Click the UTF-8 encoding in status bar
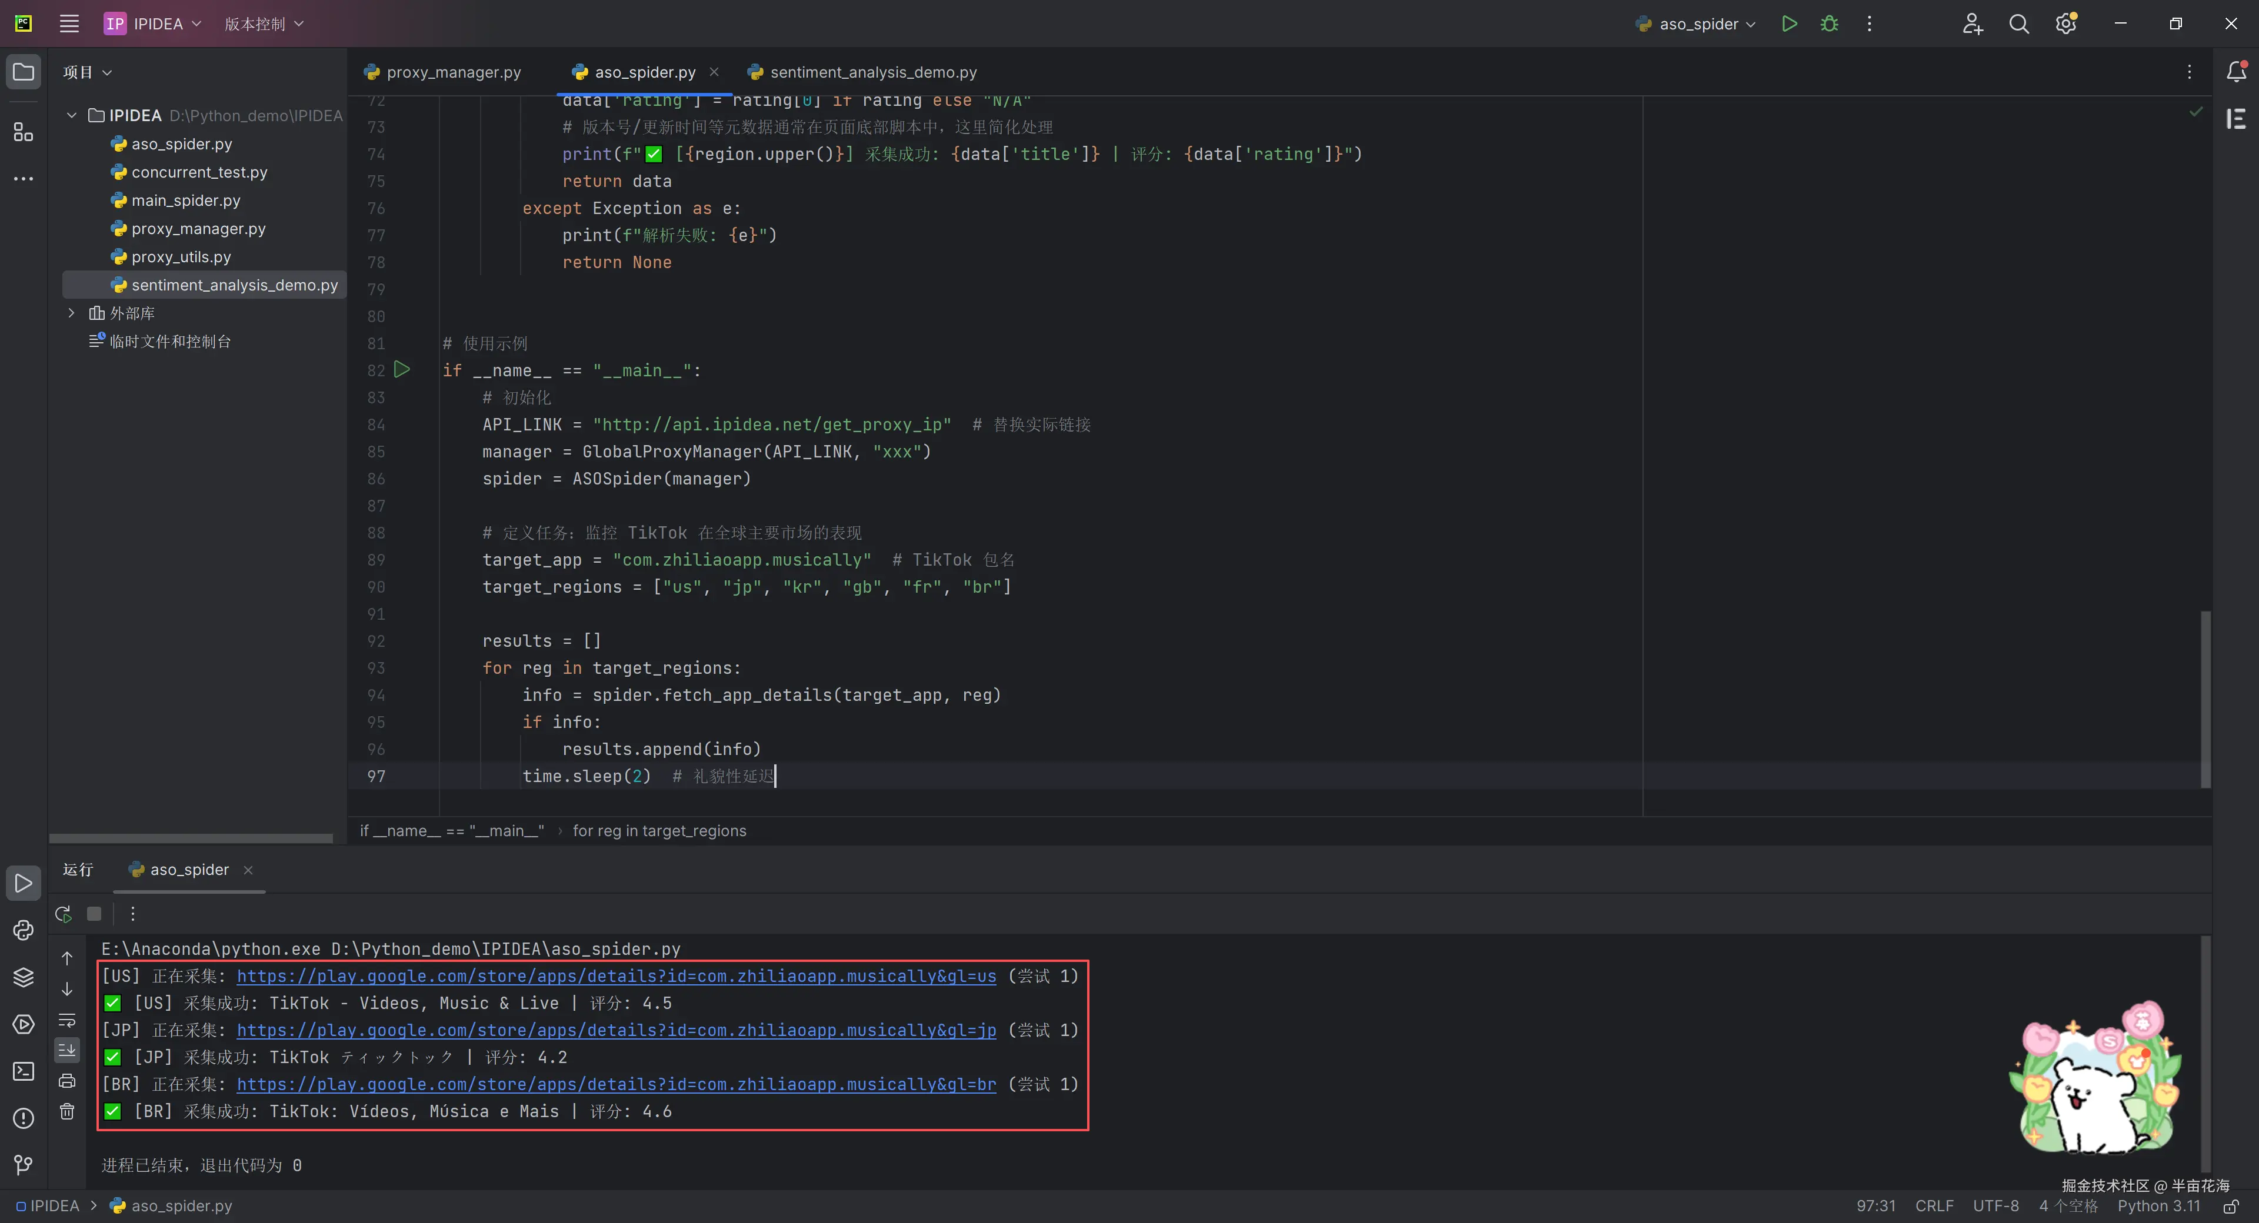This screenshot has height=1223, width=2259. pos(1995,1207)
